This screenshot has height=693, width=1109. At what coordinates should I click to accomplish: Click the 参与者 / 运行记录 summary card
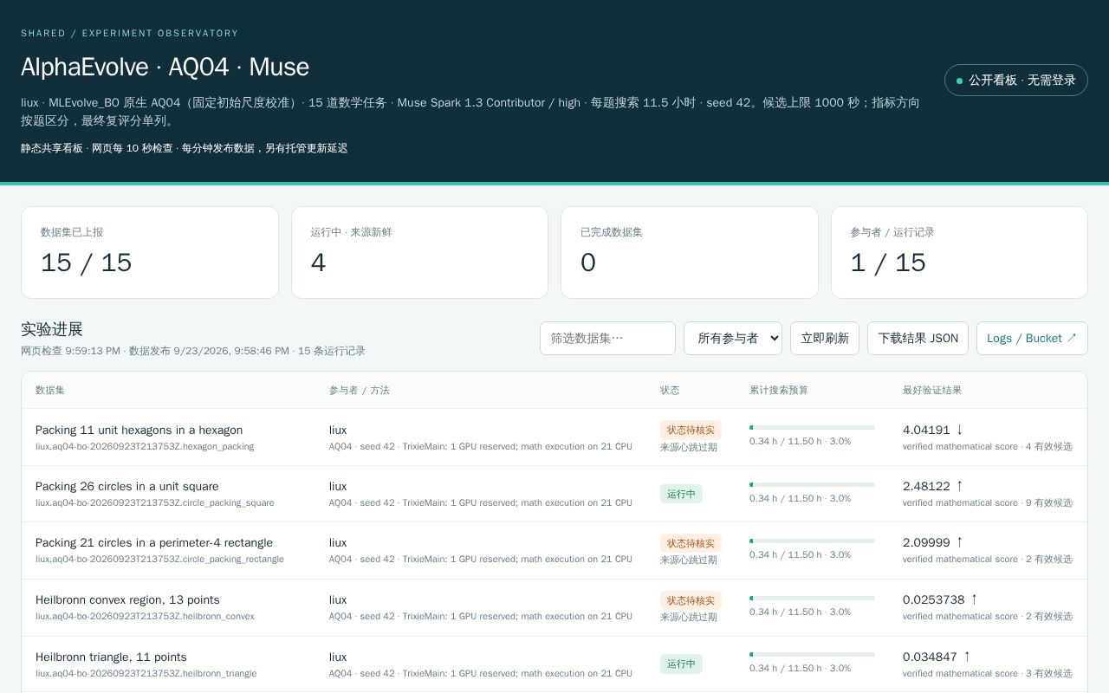point(959,252)
